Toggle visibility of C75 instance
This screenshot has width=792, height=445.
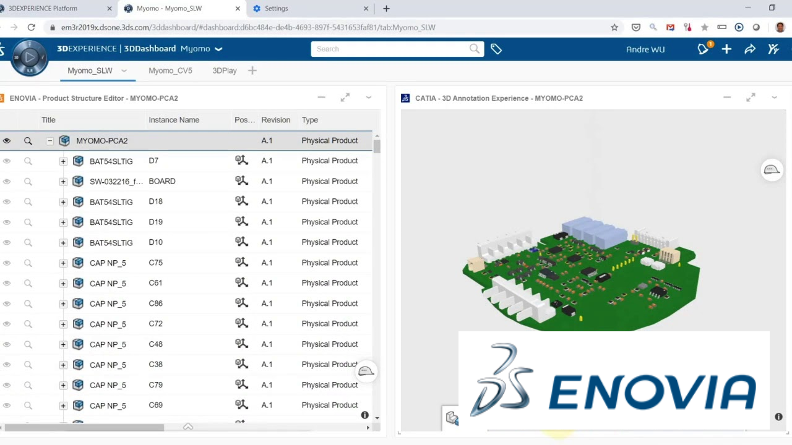point(7,263)
